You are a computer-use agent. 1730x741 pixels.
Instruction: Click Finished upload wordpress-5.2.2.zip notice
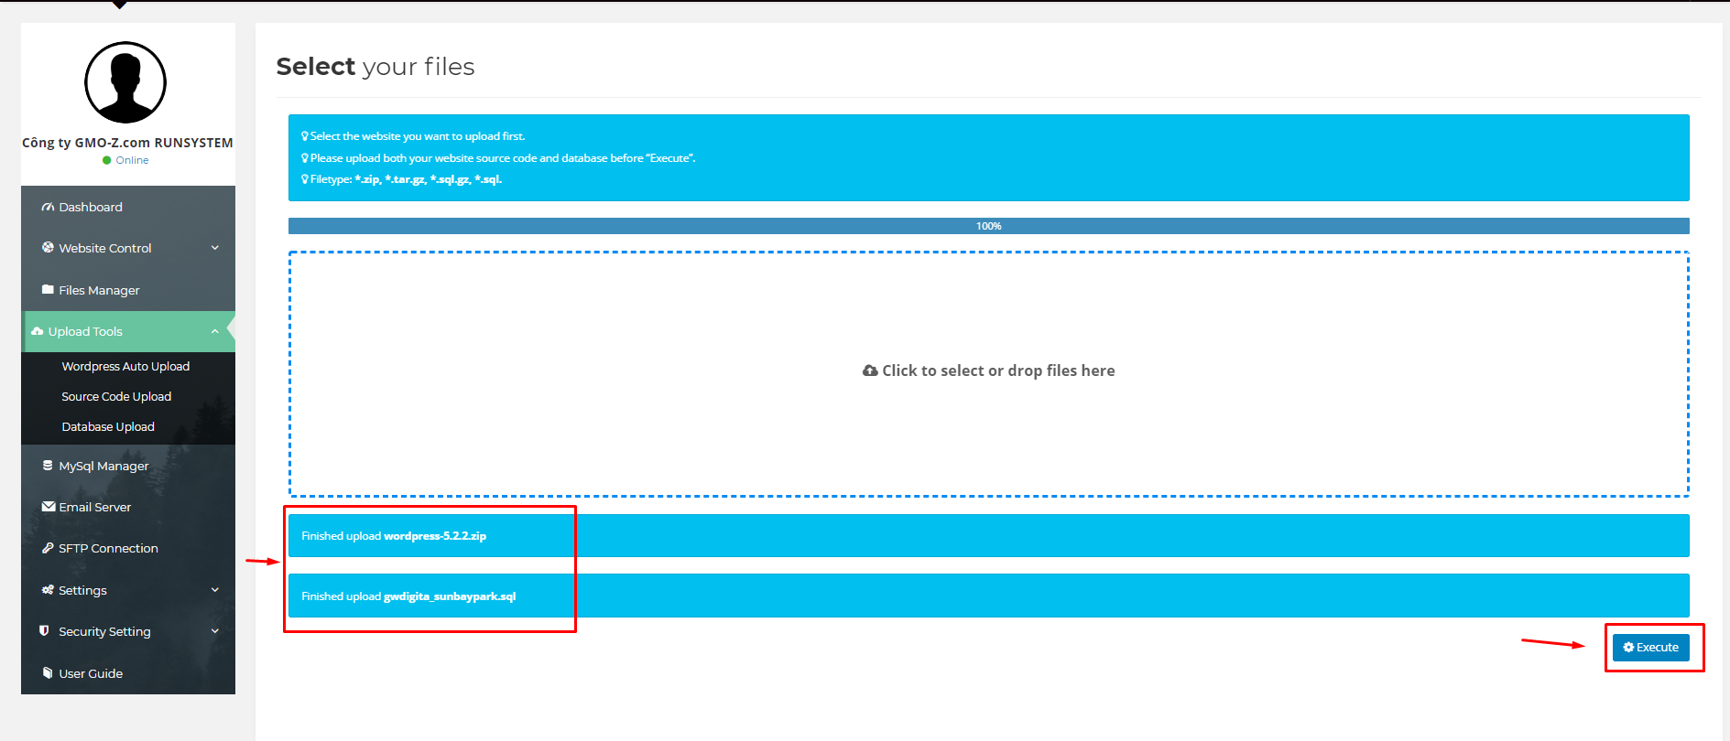pos(989,536)
